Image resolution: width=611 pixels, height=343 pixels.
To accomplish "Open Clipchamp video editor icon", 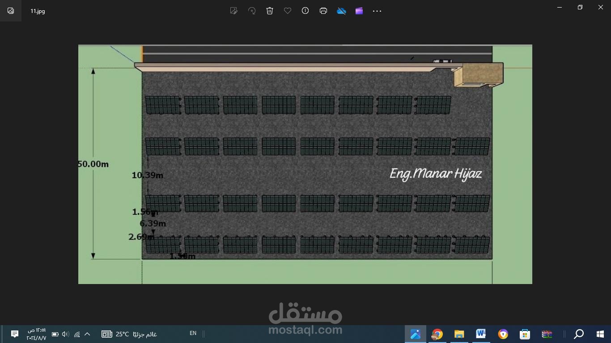I will coord(359,11).
